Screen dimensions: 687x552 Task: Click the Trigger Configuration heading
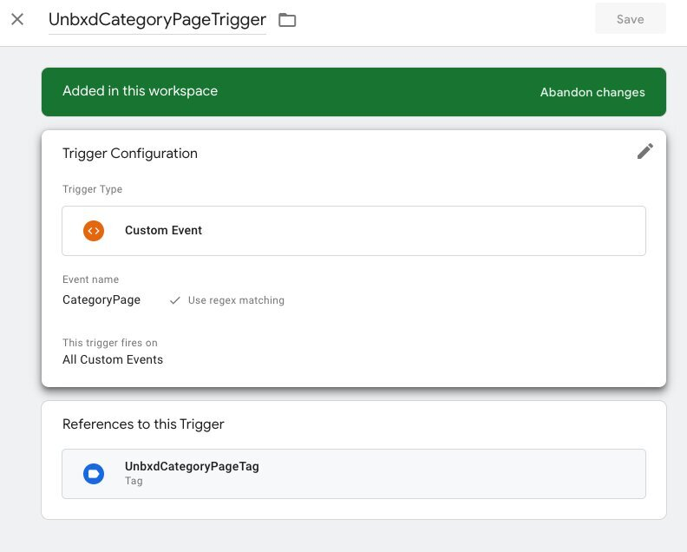130,154
